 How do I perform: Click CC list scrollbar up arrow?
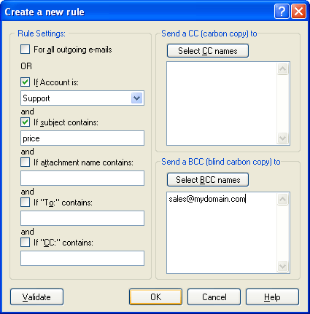coord(282,69)
